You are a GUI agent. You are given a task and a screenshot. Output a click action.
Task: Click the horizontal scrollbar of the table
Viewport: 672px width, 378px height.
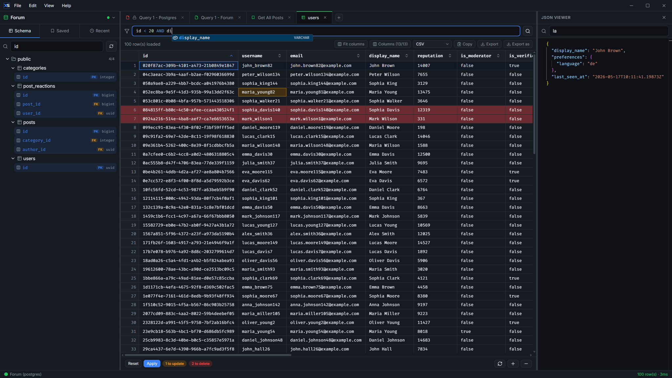[x=208, y=355]
